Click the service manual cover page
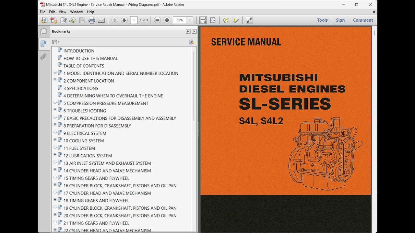This screenshot has height=233, width=415. coord(286,129)
